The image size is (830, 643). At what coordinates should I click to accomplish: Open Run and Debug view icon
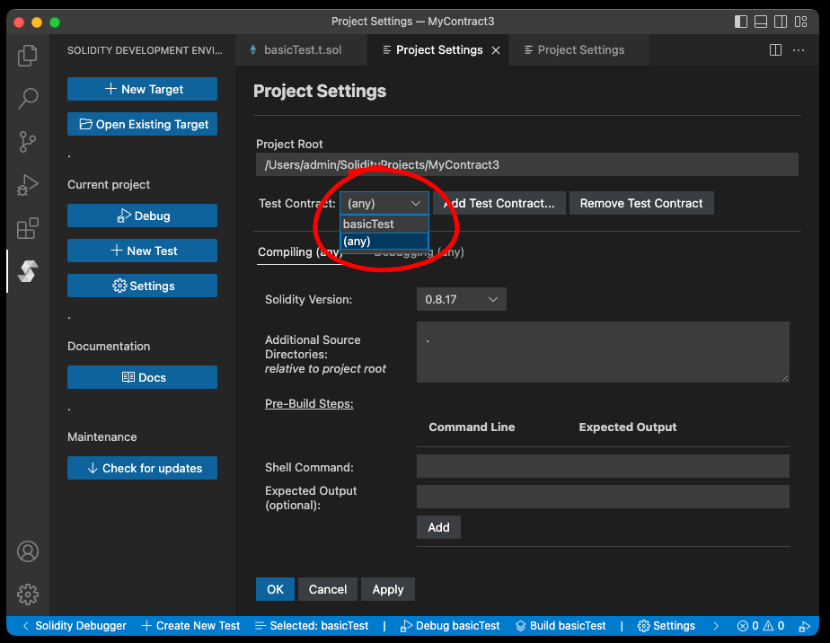[28, 185]
